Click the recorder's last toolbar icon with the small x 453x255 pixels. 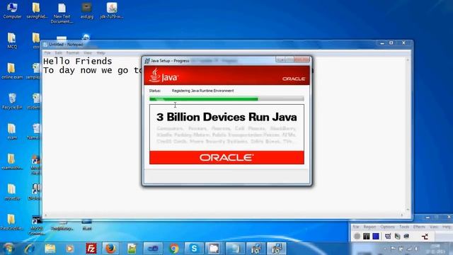[x=425, y=237]
